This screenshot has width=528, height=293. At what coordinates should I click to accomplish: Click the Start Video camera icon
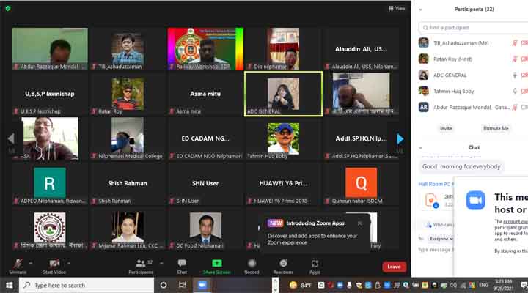coord(54,263)
